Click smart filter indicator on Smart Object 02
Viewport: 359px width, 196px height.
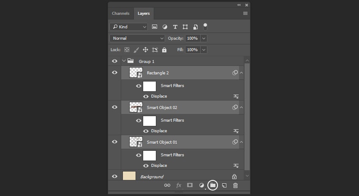pos(235,107)
